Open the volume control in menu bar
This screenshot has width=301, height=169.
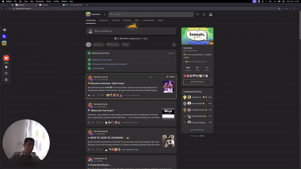[x=270, y=1]
